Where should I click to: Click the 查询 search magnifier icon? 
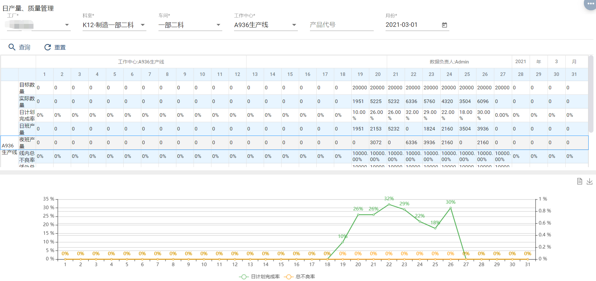coord(12,47)
